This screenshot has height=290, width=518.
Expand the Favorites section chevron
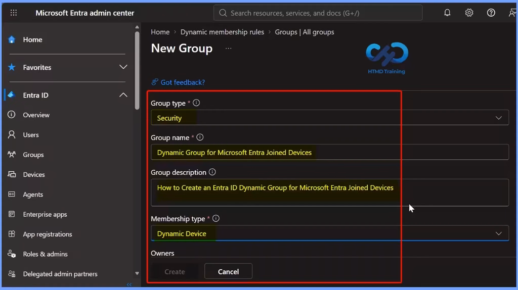(123, 67)
